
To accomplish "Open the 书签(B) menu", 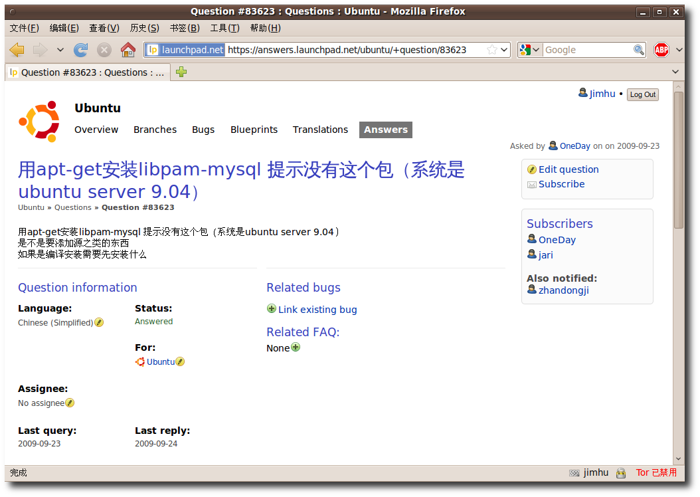I will pyautogui.click(x=185, y=28).
